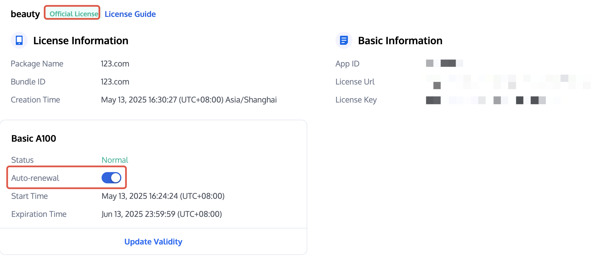Viewport: 601px width, 258px height.
Task: Click the Basic Information heading
Action: [400, 41]
